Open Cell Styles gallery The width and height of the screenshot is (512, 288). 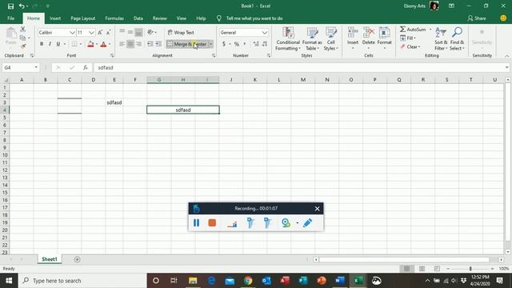tap(330, 39)
